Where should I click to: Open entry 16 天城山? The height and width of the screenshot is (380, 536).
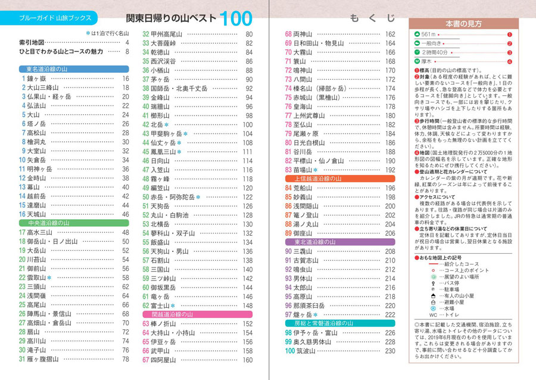[x=74, y=214]
